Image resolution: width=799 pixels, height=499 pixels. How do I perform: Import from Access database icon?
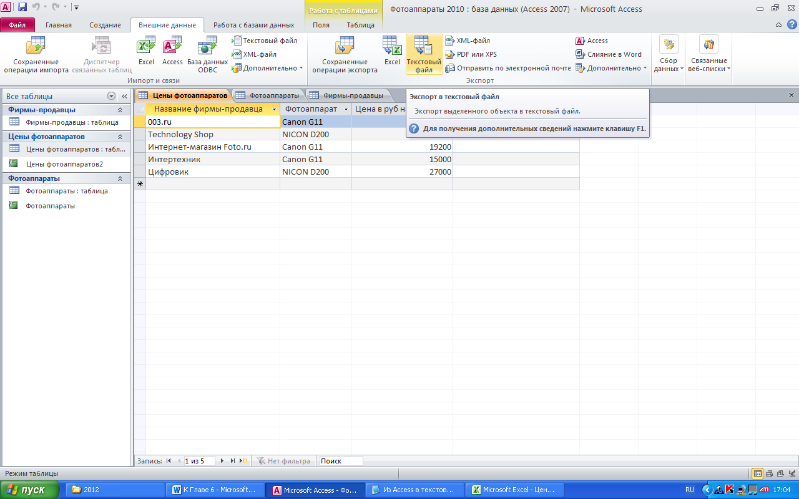point(172,51)
